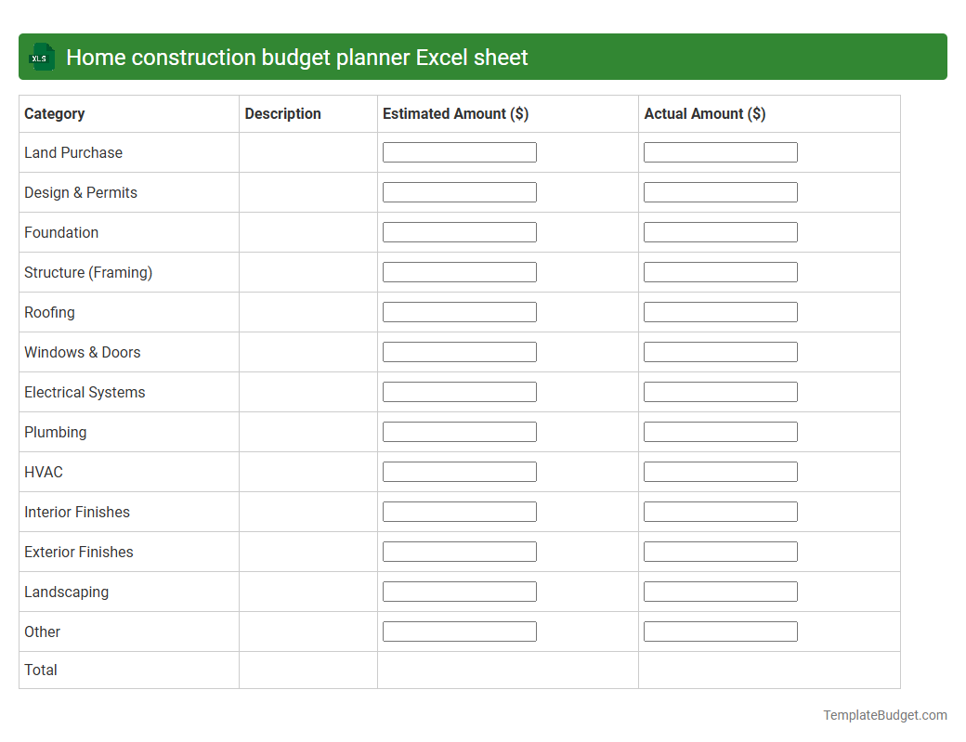Click the Landscaping estimated amount field
This screenshot has height=742, width=966.
pos(459,591)
